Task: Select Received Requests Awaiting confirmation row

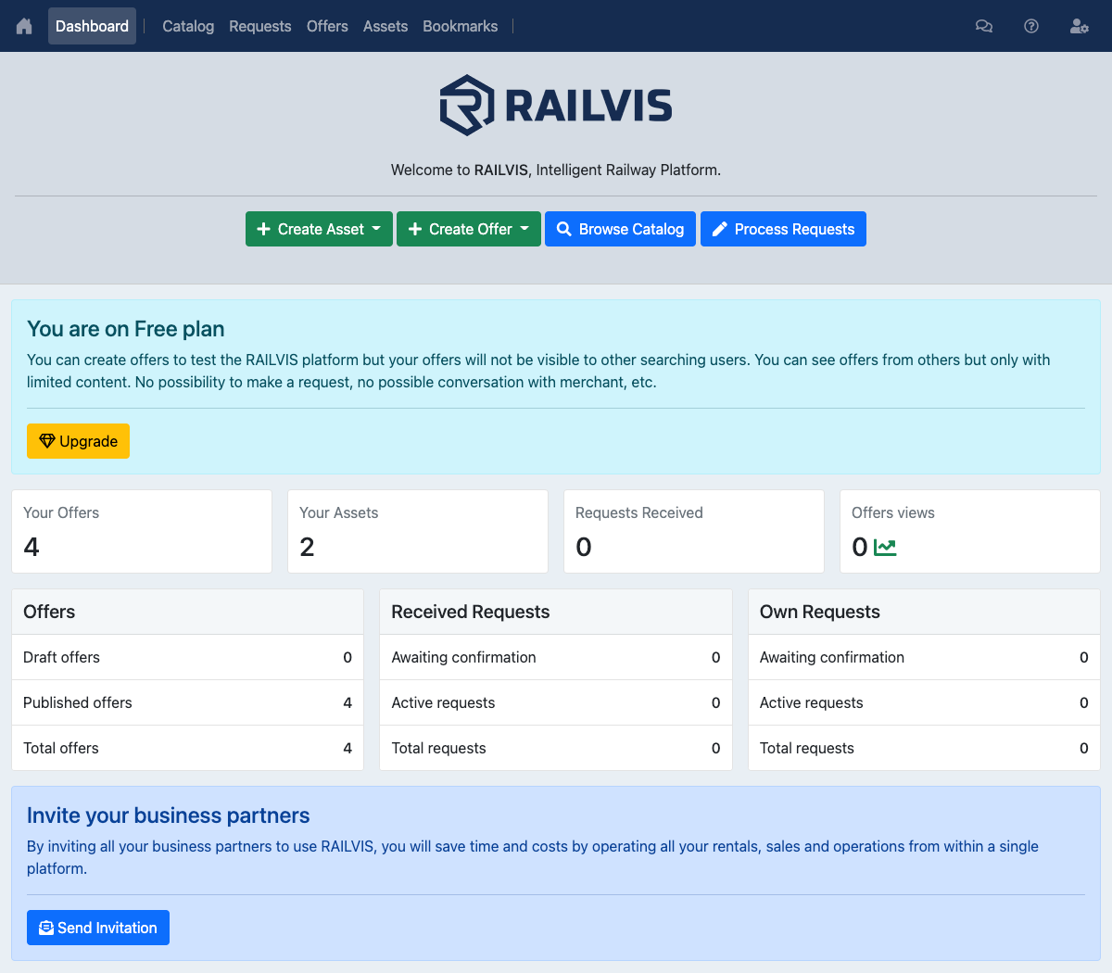Action: click(x=556, y=657)
